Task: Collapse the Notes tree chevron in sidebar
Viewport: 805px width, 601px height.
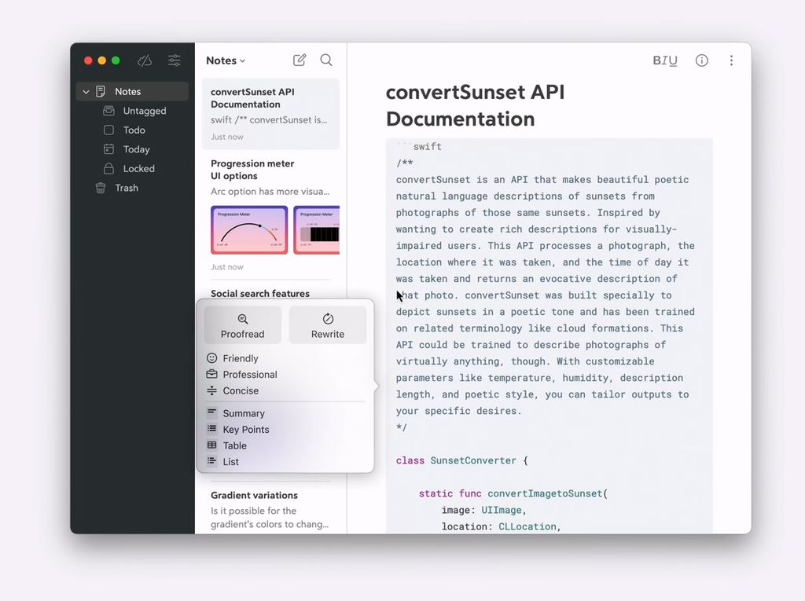Action: [86, 92]
